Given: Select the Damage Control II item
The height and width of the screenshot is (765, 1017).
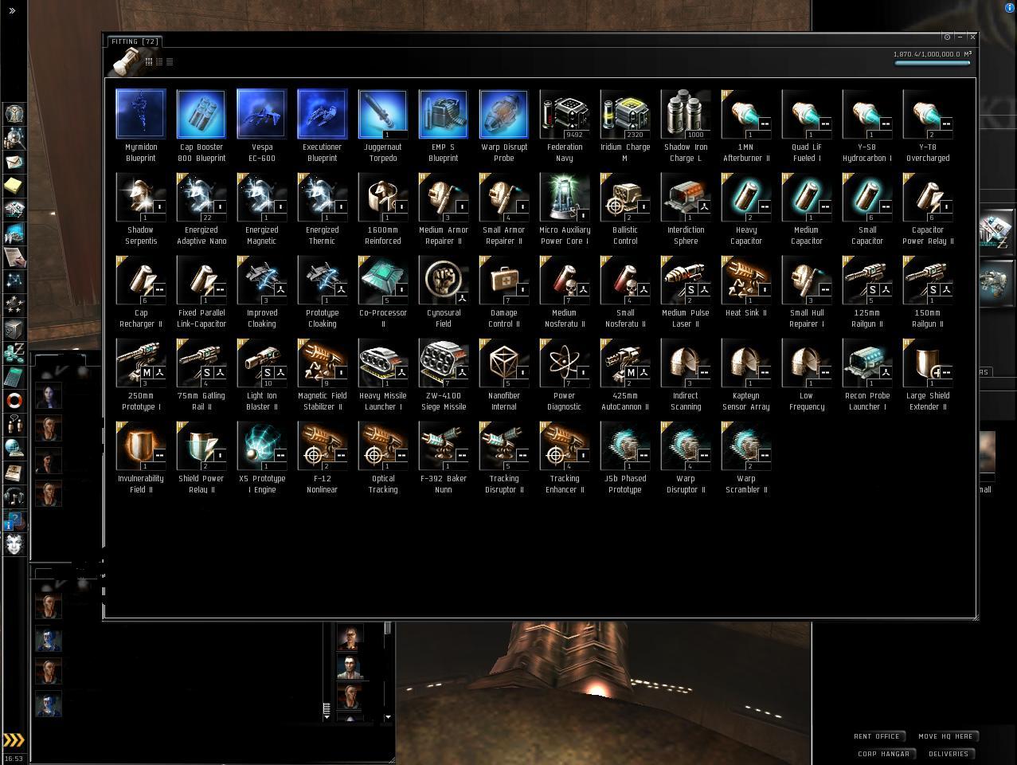Looking at the screenshot, I should click(504, 290).
